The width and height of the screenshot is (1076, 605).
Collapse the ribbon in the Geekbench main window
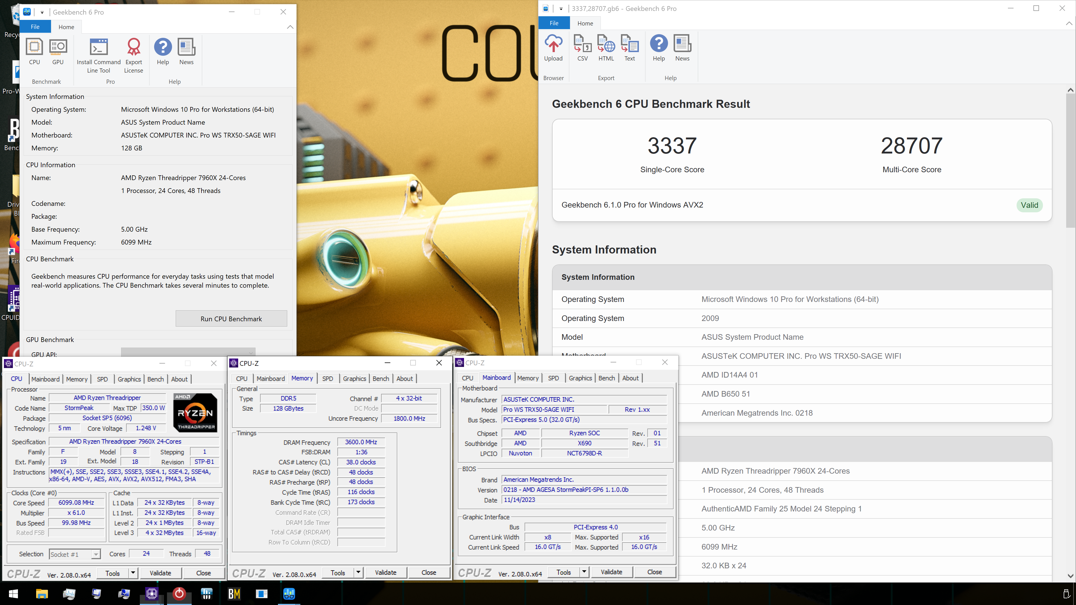click(290, 27)
